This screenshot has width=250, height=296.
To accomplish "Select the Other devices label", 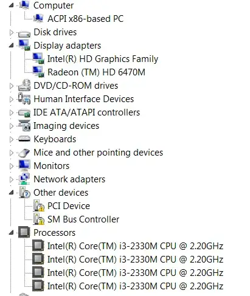I will point(61,193).
